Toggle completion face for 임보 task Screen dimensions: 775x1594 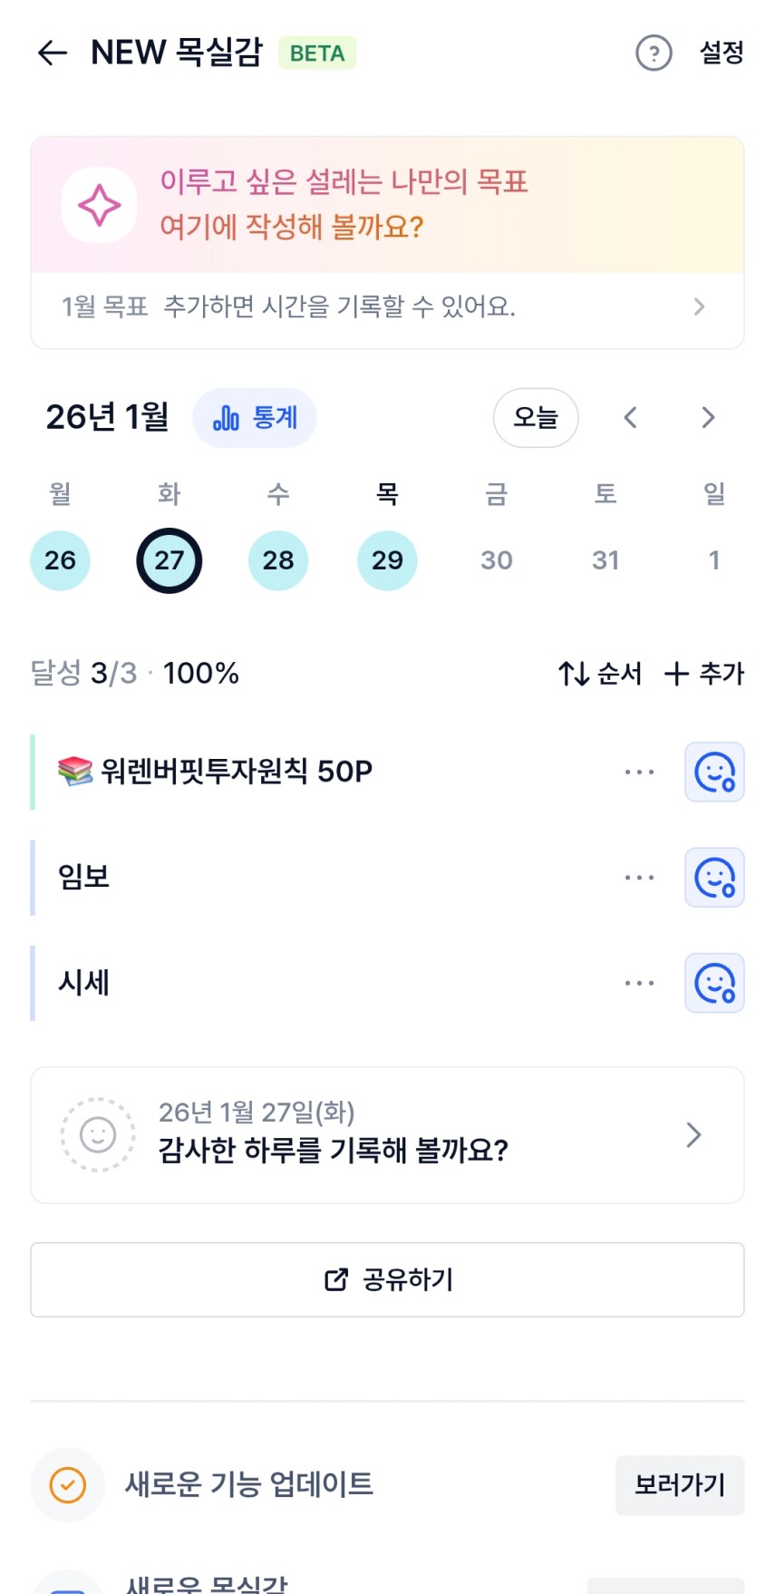pyautogui.click(x=714, y=878)
